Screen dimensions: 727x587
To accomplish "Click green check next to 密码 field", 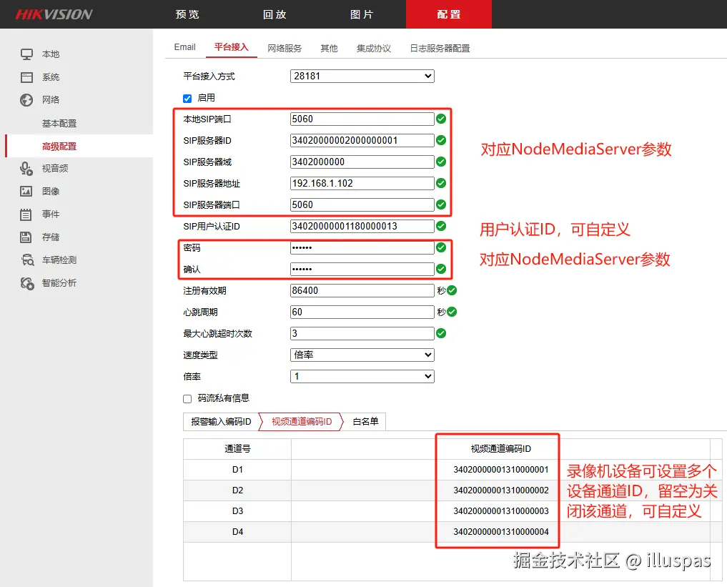I will click(441, 247).
